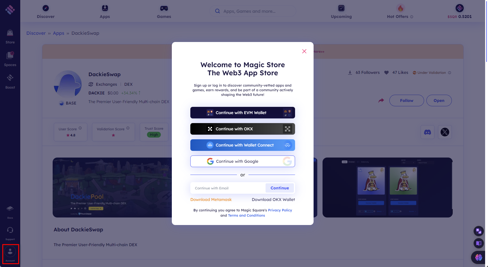Sign in via Continue with Google
The image size is (488, 267).
coord(243,161)
